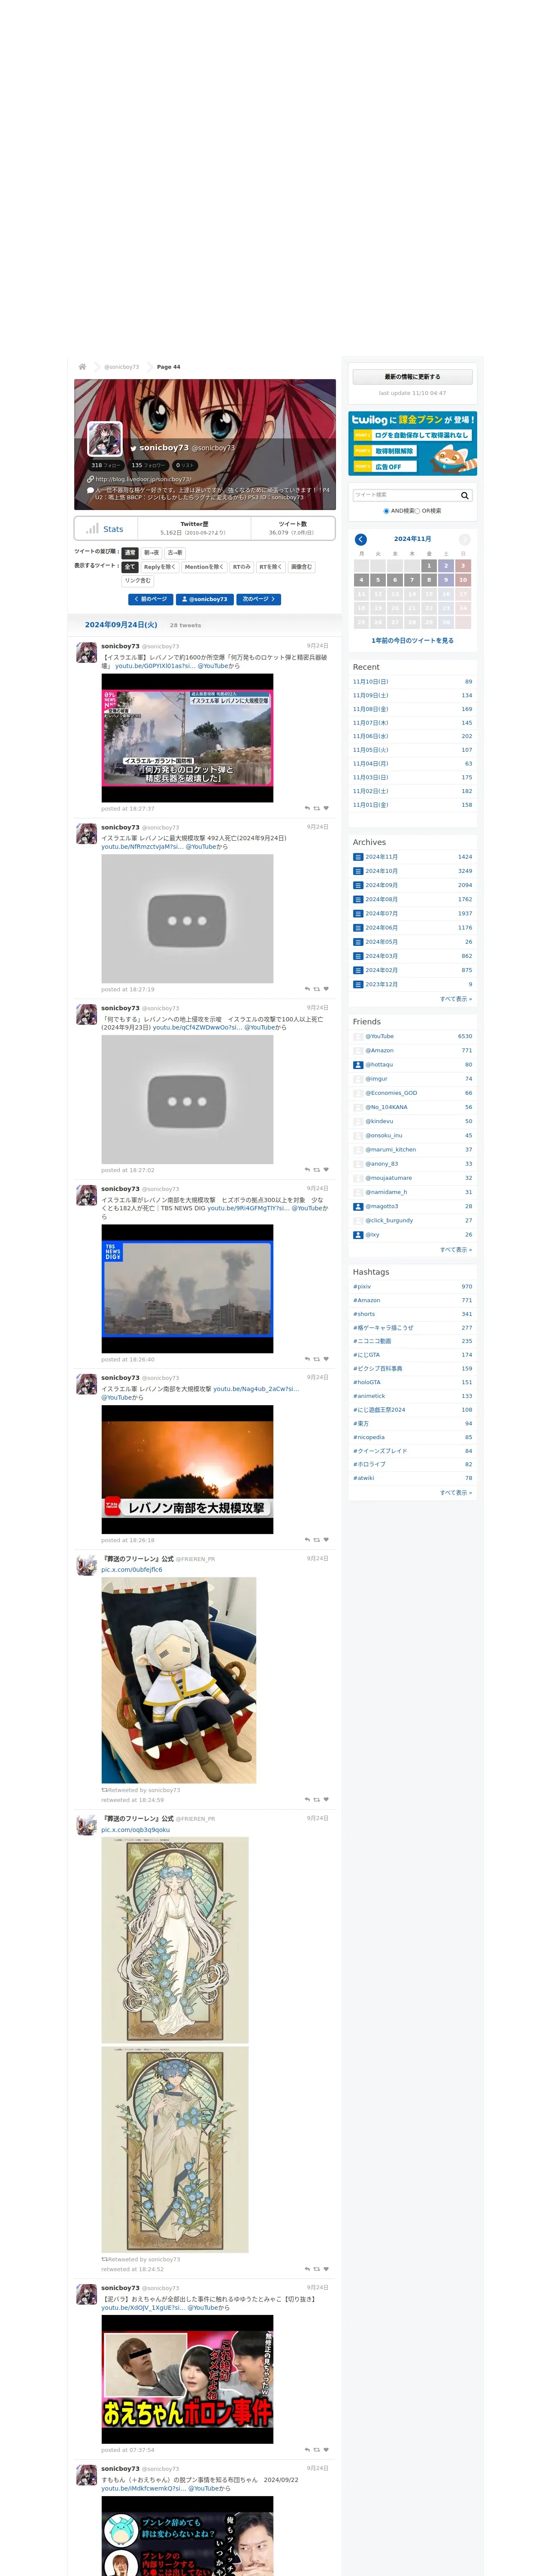This screenshot has height=2576, width=551.
Task: Set tweet order to 通常
Action: [x=129, y=553]
